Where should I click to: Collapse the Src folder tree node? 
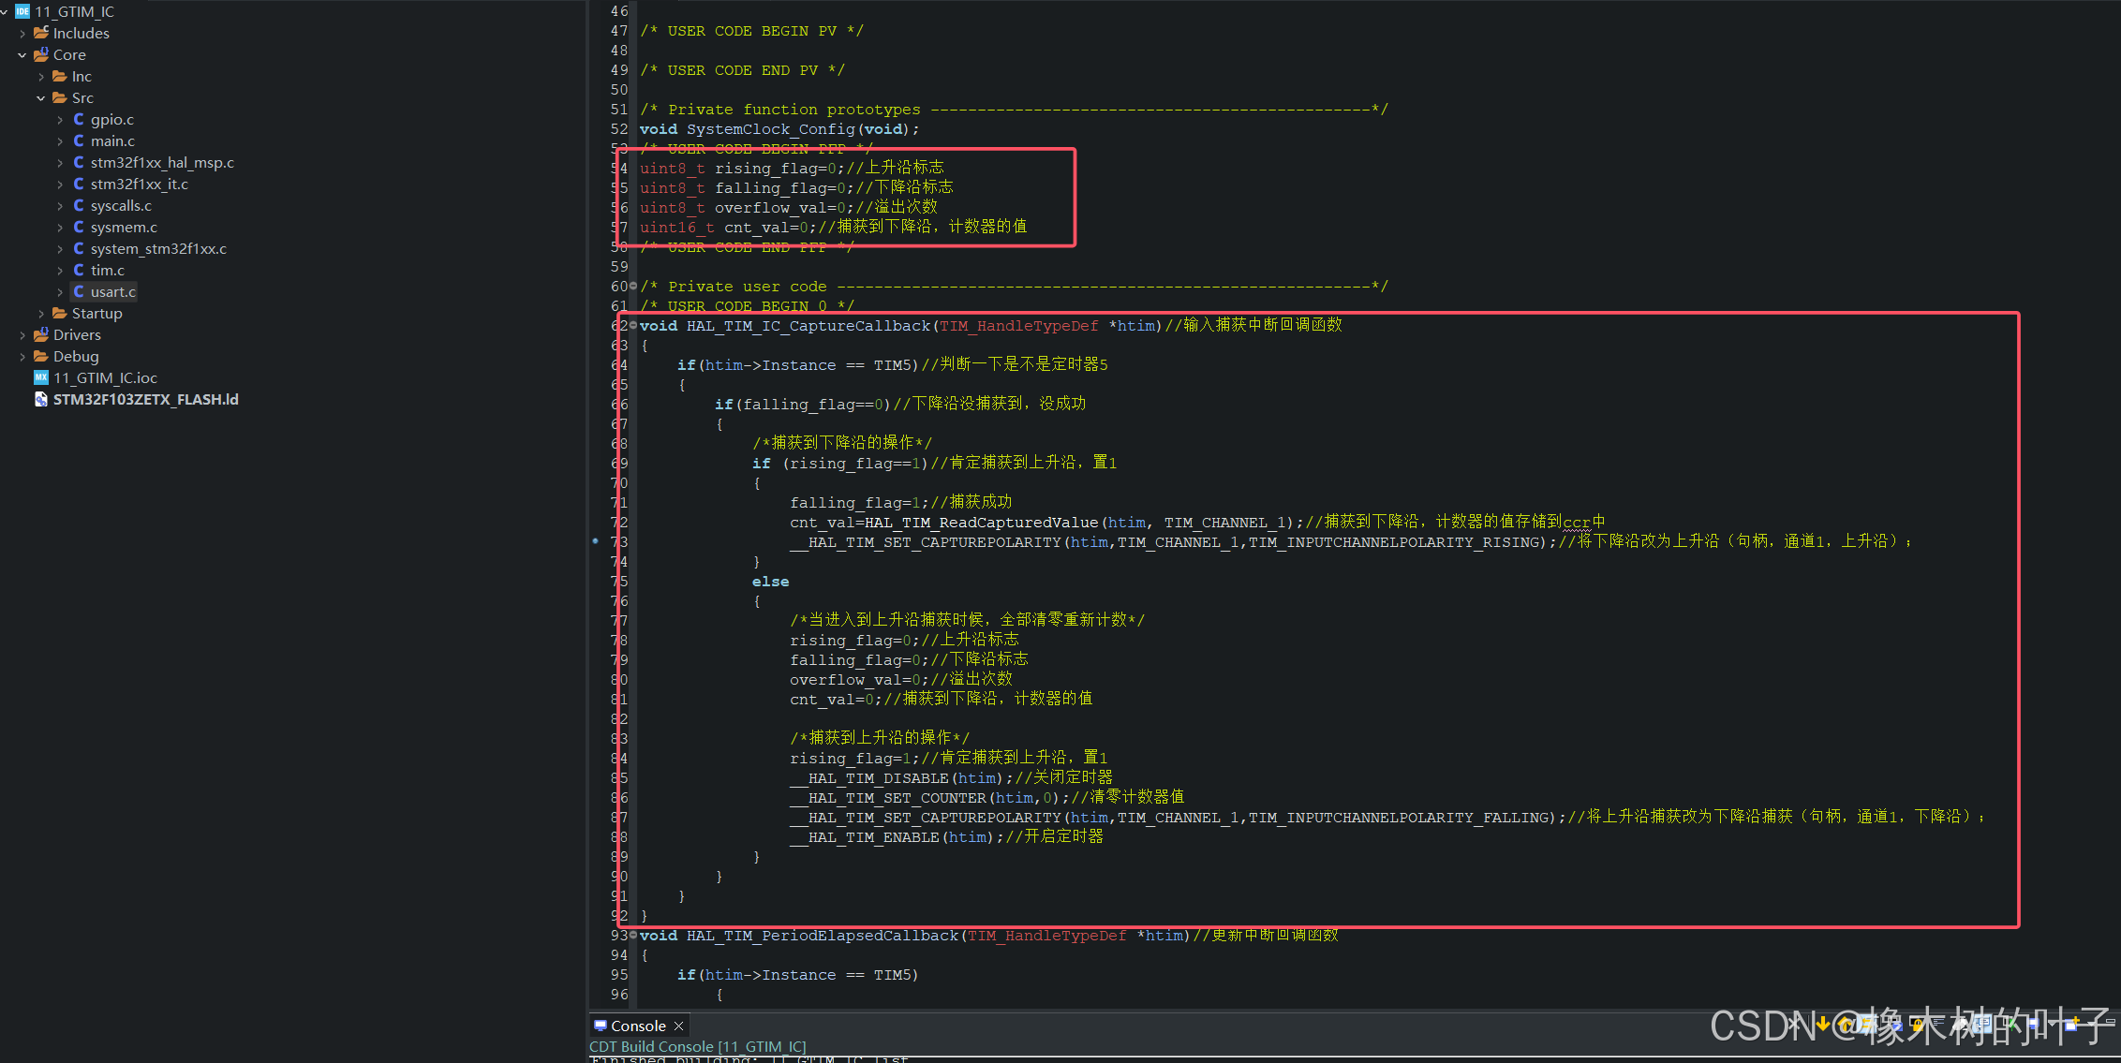(41, 97)
